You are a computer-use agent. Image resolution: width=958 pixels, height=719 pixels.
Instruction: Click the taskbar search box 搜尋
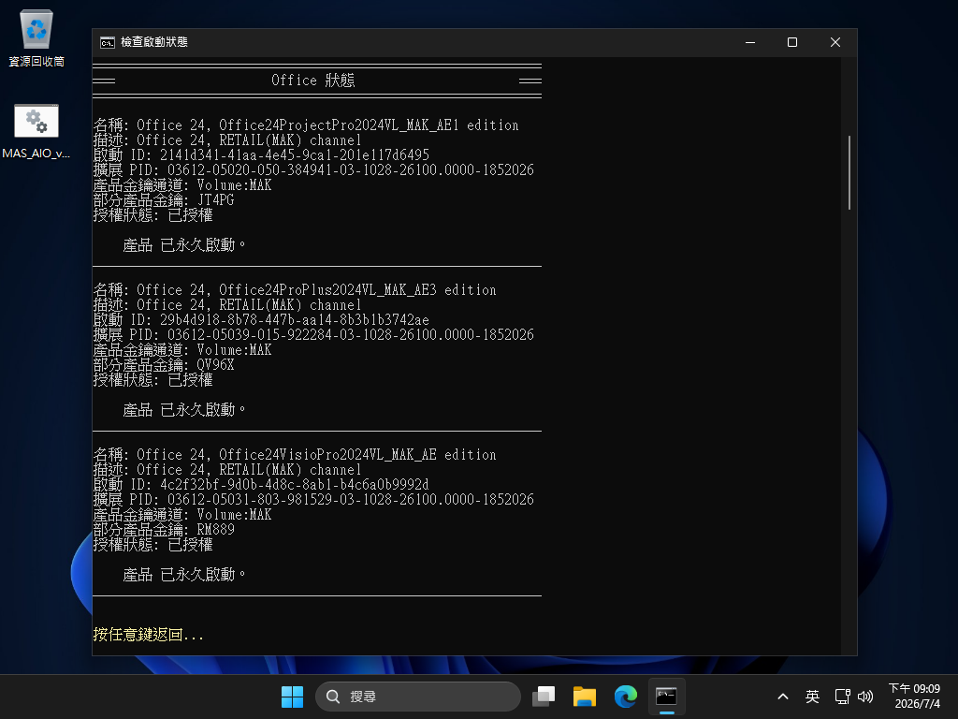[418, 697]
